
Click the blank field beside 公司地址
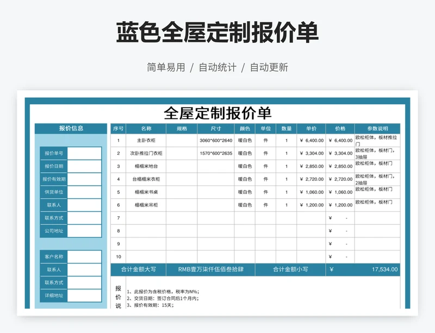[x=84, y=231]
